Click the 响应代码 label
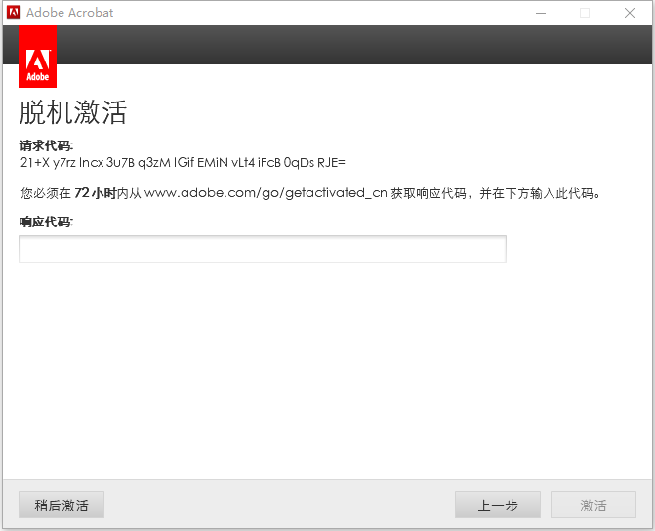 point(46,222)
